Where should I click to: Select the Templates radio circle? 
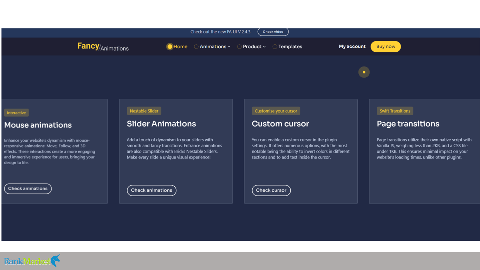coord(275,46)
